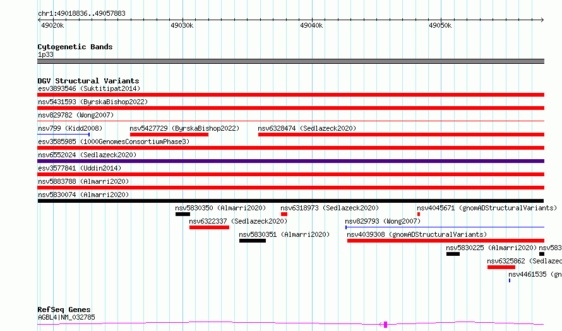Click the red bar beneath nsv6328474
Viewport: 562px width, 331px height.
(x=401, y=135)
